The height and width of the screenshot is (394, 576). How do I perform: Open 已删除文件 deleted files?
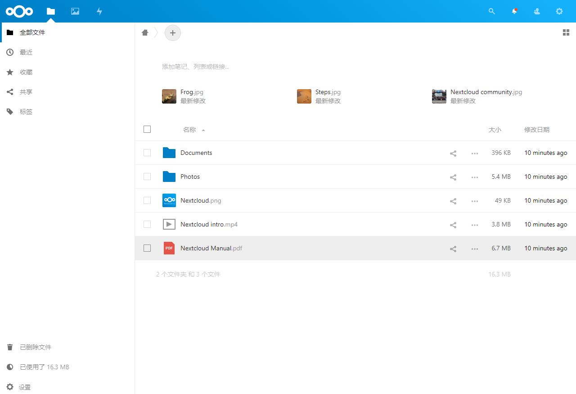(x=67, y=347)
